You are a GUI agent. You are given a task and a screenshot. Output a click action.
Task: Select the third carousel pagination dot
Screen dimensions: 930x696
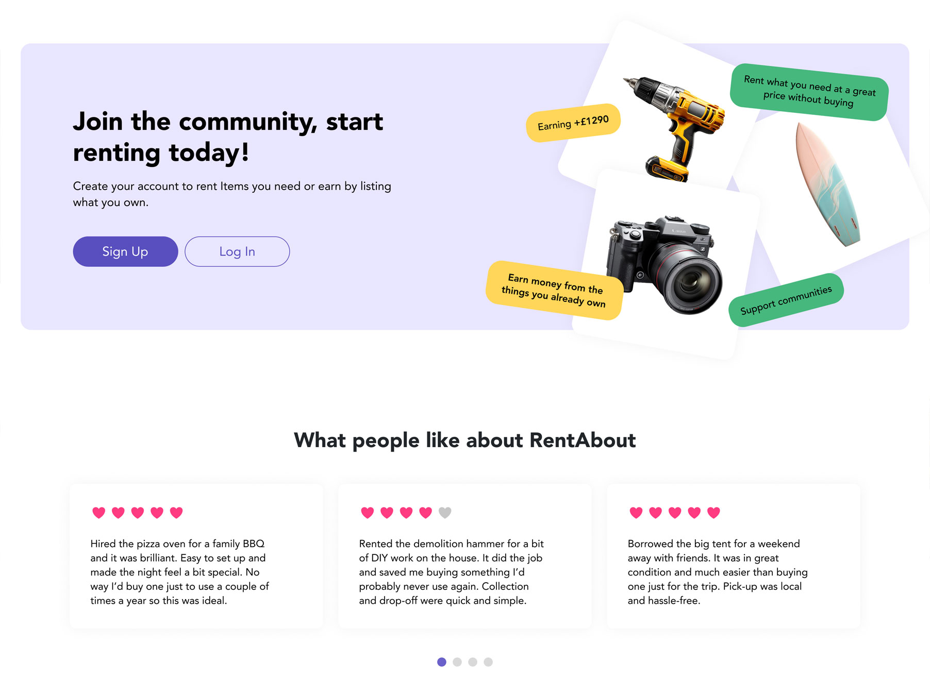(473, 662)
